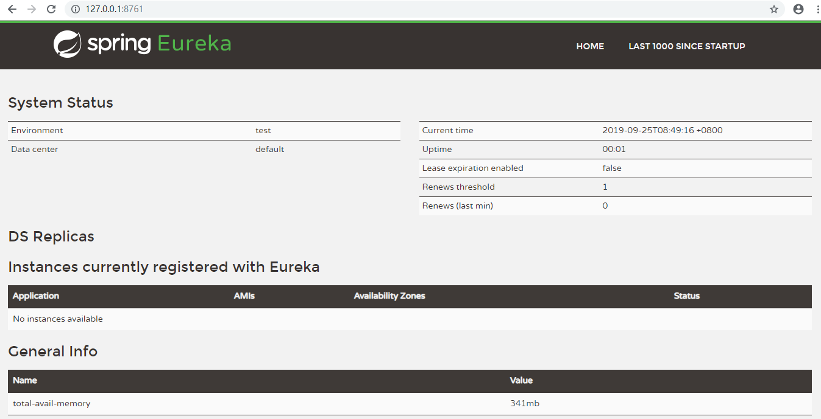Reload the Eureka dashboard page
The image size is (821, 419).
pyautogui.click(x=51, y=9)
